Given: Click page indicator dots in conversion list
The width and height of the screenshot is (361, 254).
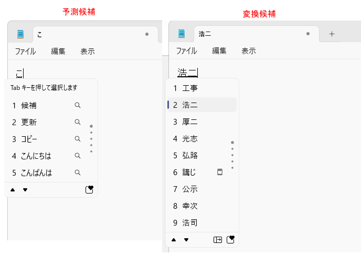Looking at the screenshot, I should click(232, 155).
